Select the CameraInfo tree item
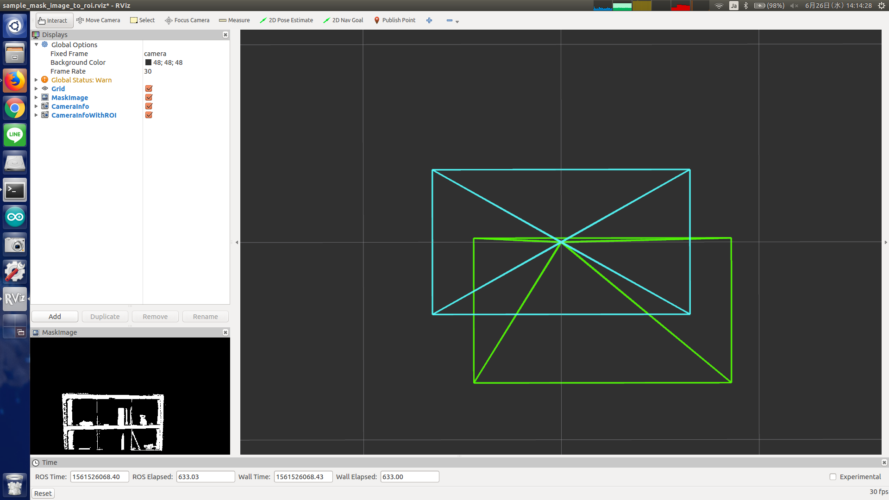 (70, 106)
